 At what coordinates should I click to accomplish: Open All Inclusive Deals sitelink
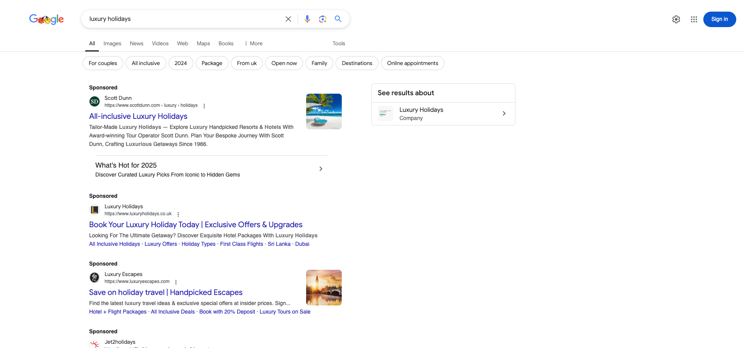[x=173, y=312]
